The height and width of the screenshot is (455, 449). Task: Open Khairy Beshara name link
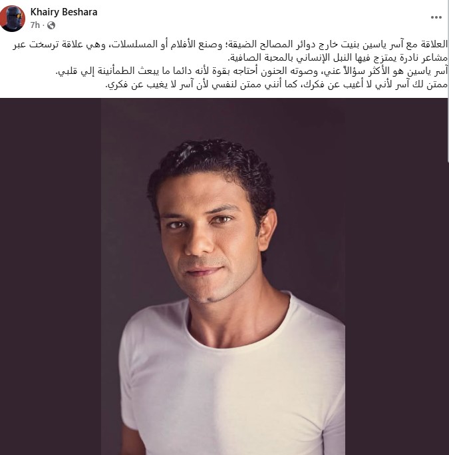64,12
